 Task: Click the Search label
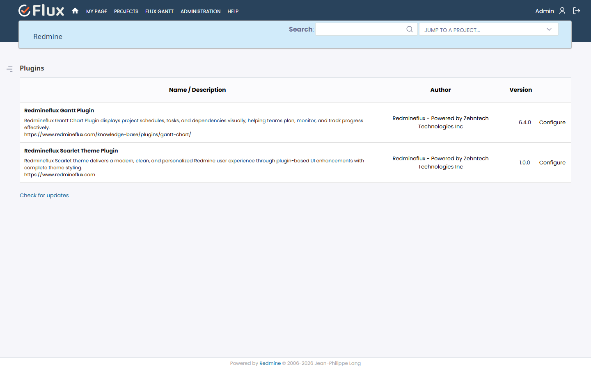301,29
